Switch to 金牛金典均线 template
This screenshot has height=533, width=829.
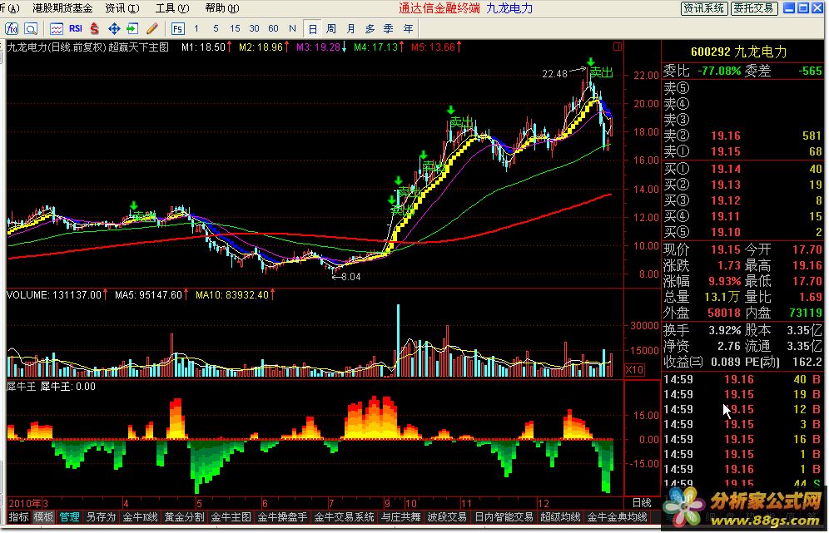(618, 517)
